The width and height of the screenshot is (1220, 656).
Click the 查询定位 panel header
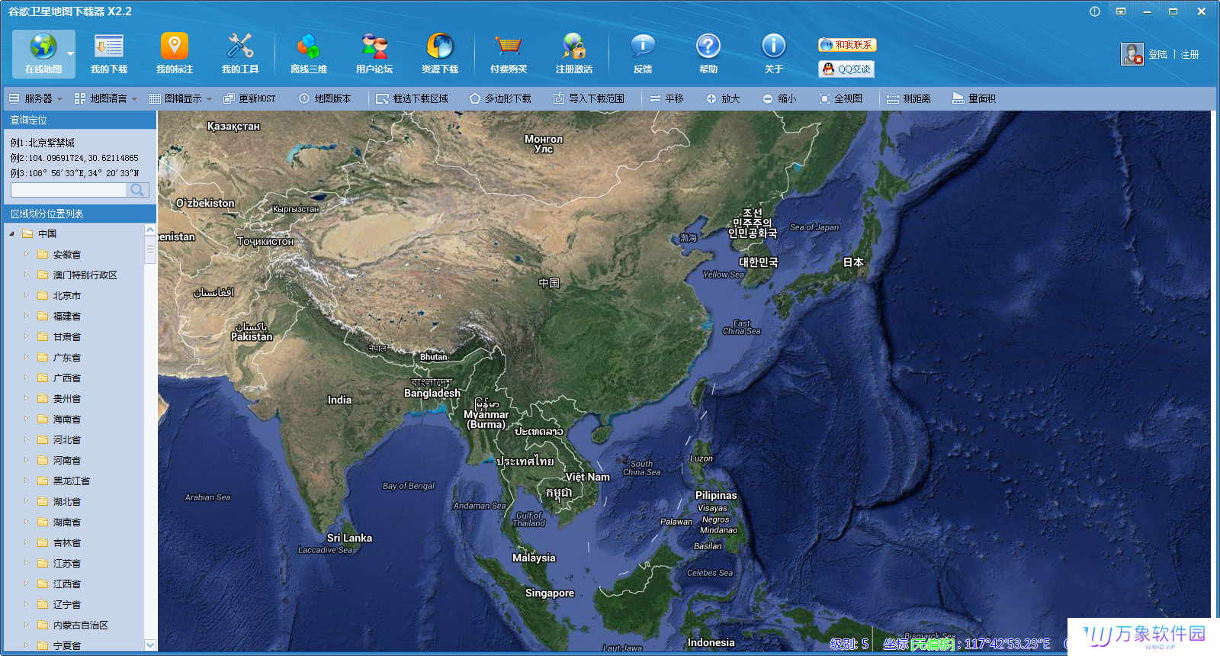pos(79,120)
